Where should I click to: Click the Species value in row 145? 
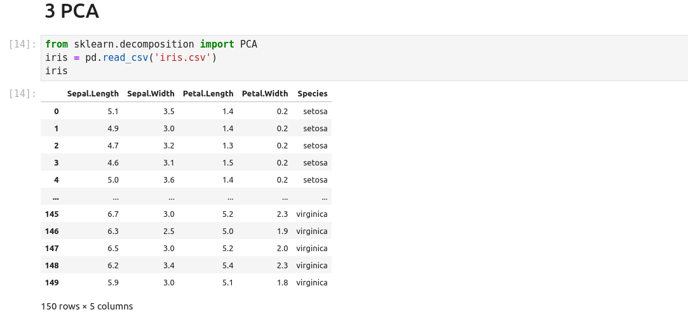coord(311,214)
